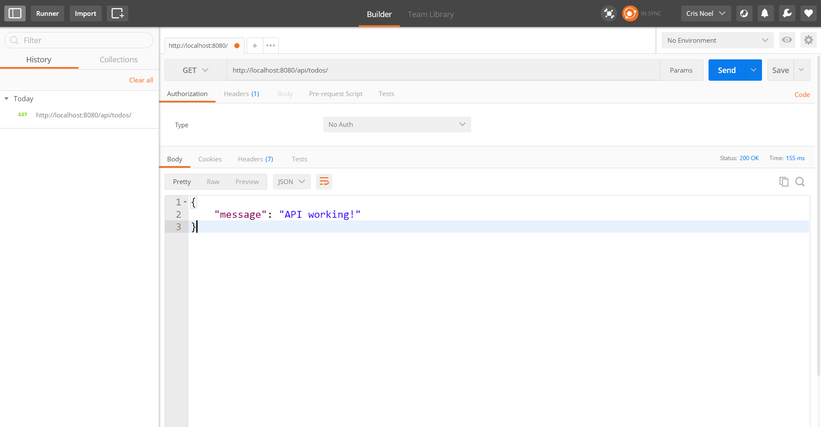Open the request Tests tab
821x427 pixels.
(387, 94)
